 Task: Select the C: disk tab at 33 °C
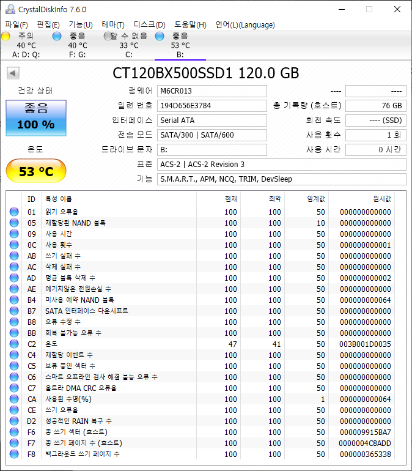coord(129,45)
